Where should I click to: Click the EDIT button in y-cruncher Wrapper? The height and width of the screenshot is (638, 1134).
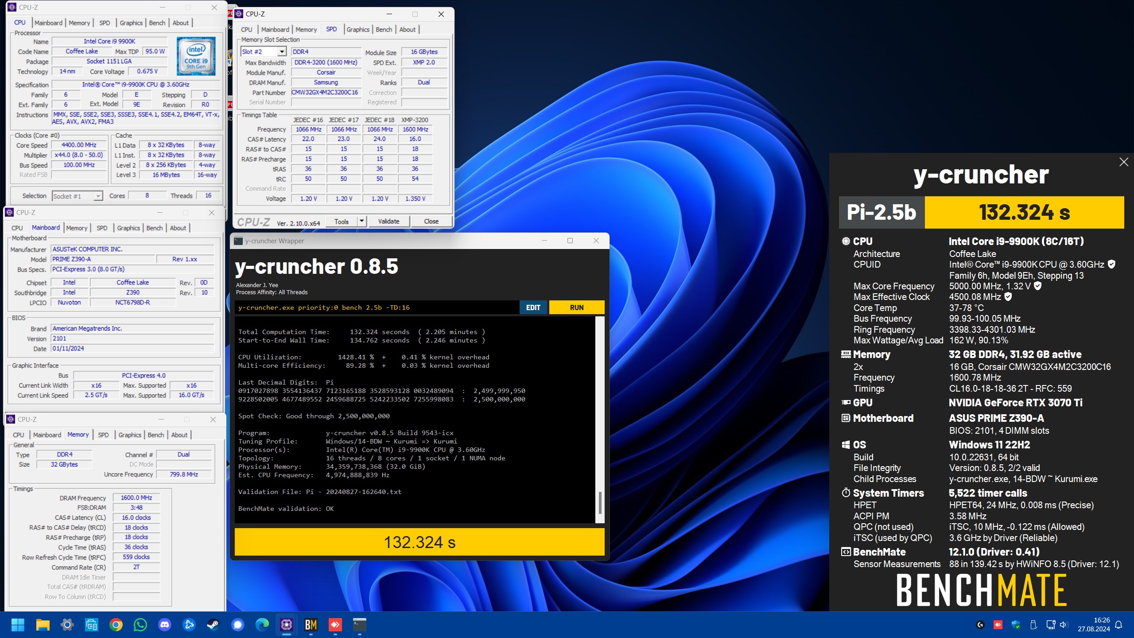click(x=533, y=307)
